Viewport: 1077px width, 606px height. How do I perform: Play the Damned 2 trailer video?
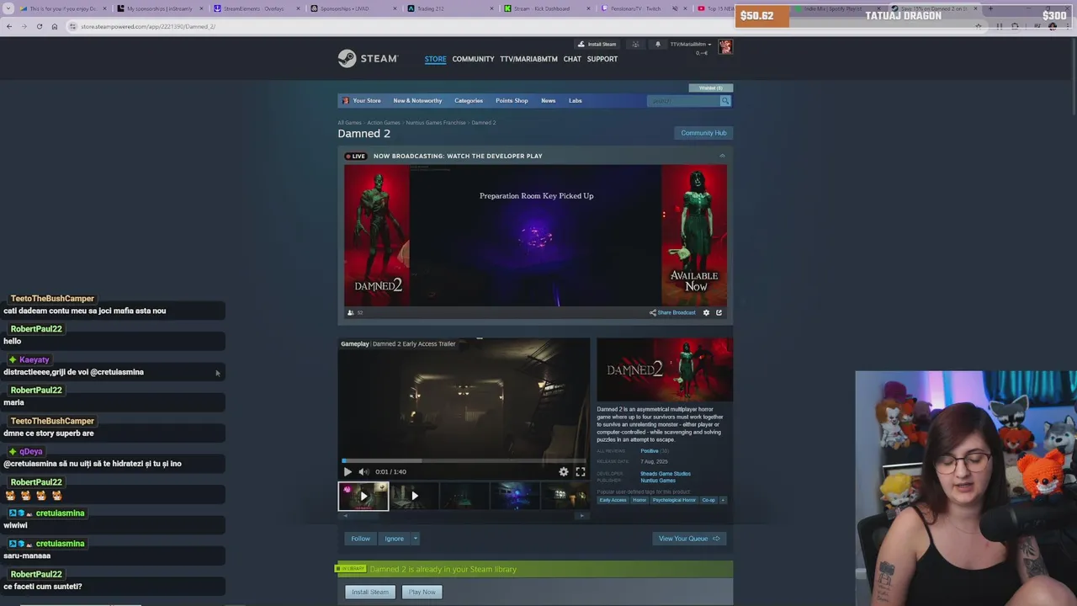[x=348, y=471]
